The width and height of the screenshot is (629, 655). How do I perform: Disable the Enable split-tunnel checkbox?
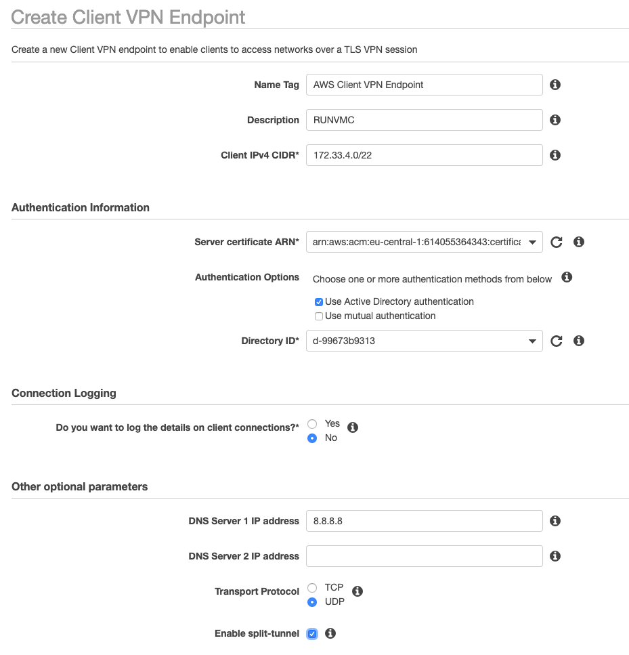point(311,633)
